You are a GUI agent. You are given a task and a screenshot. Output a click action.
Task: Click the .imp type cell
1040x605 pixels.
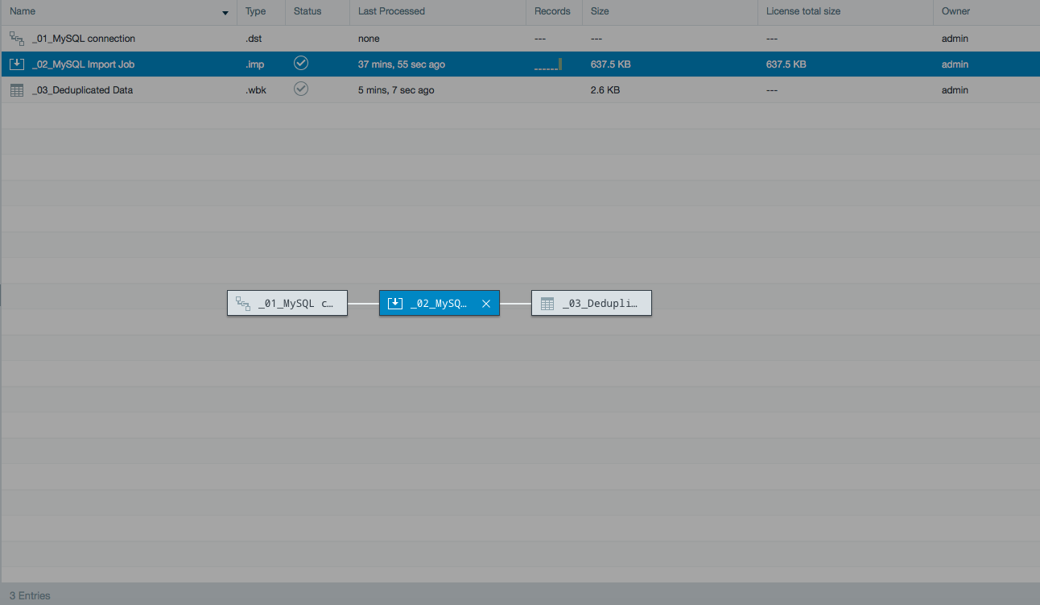[254, 64]
